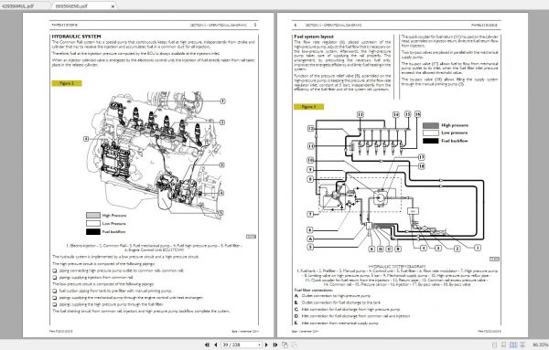
Task: Click the HYDRAULIC SYSTEM heading
Action: coord(76,37)
